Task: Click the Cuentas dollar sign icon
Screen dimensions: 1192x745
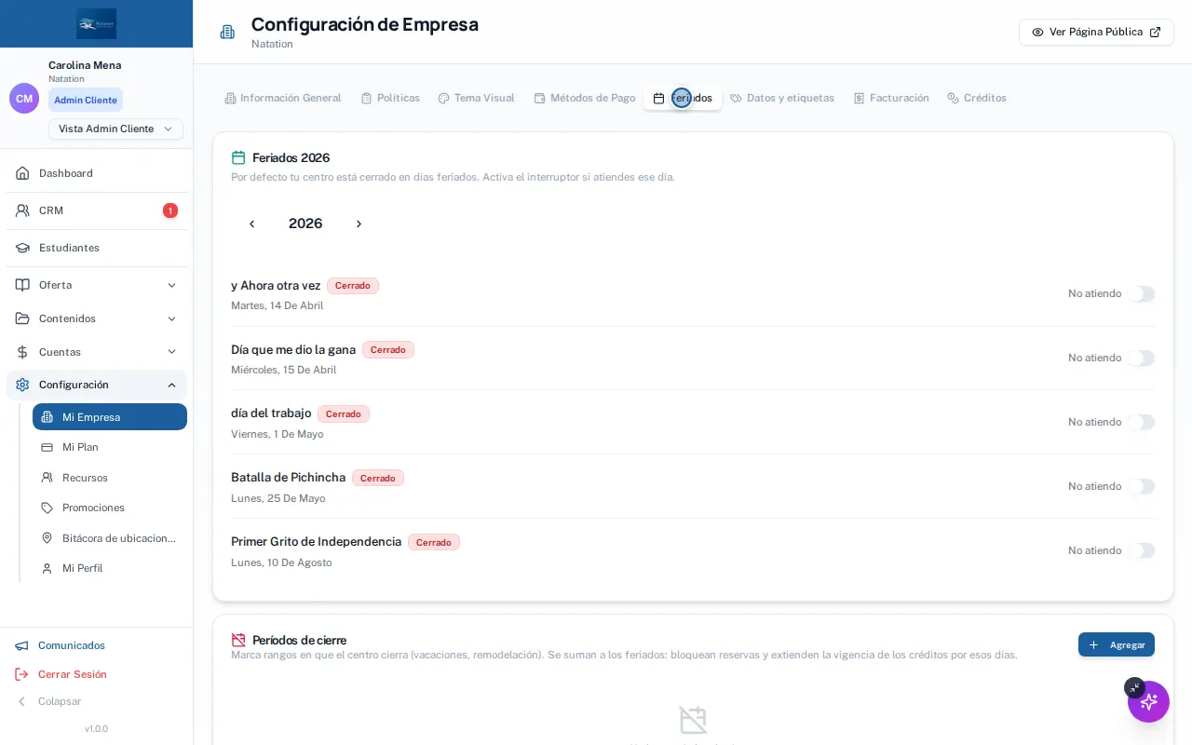Action: point(22,352)
